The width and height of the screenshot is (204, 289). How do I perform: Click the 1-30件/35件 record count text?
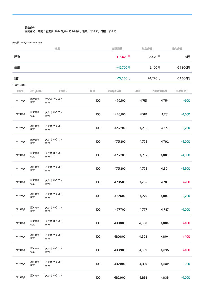pos(19,85)
